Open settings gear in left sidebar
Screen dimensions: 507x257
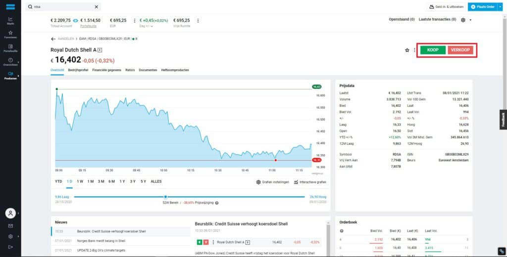(10, 236)
